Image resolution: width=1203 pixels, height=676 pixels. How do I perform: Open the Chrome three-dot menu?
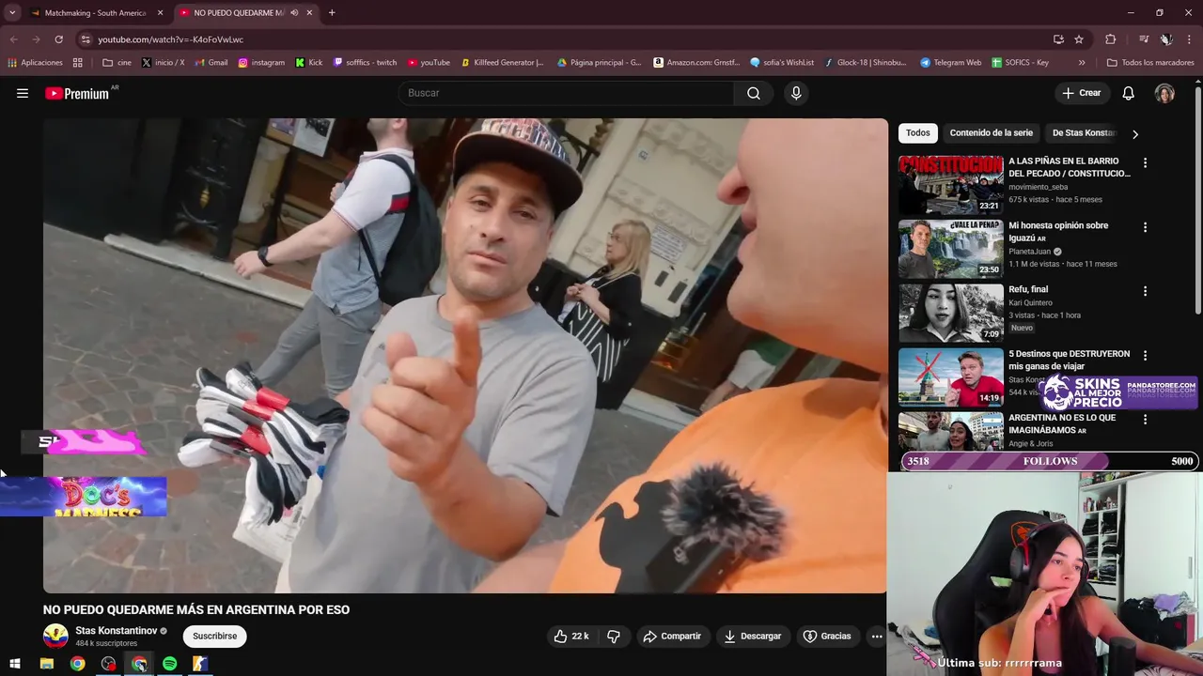[x=1189, y=39]
